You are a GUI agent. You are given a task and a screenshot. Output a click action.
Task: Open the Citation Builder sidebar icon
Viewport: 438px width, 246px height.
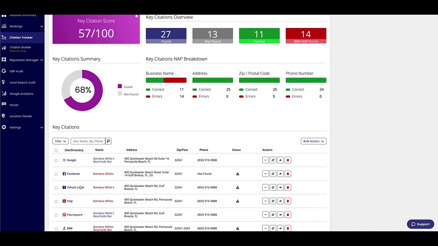(x=4, y=48)
